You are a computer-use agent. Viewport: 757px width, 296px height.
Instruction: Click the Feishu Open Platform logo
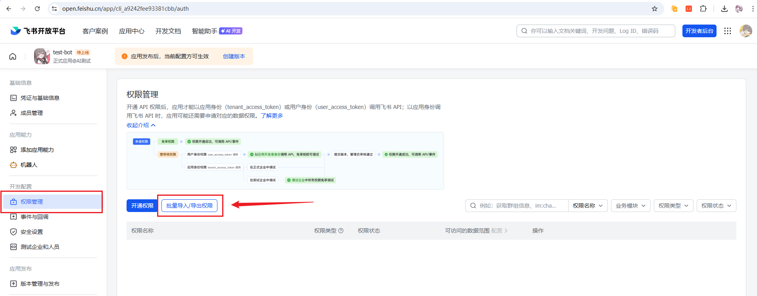coord(38,31)
